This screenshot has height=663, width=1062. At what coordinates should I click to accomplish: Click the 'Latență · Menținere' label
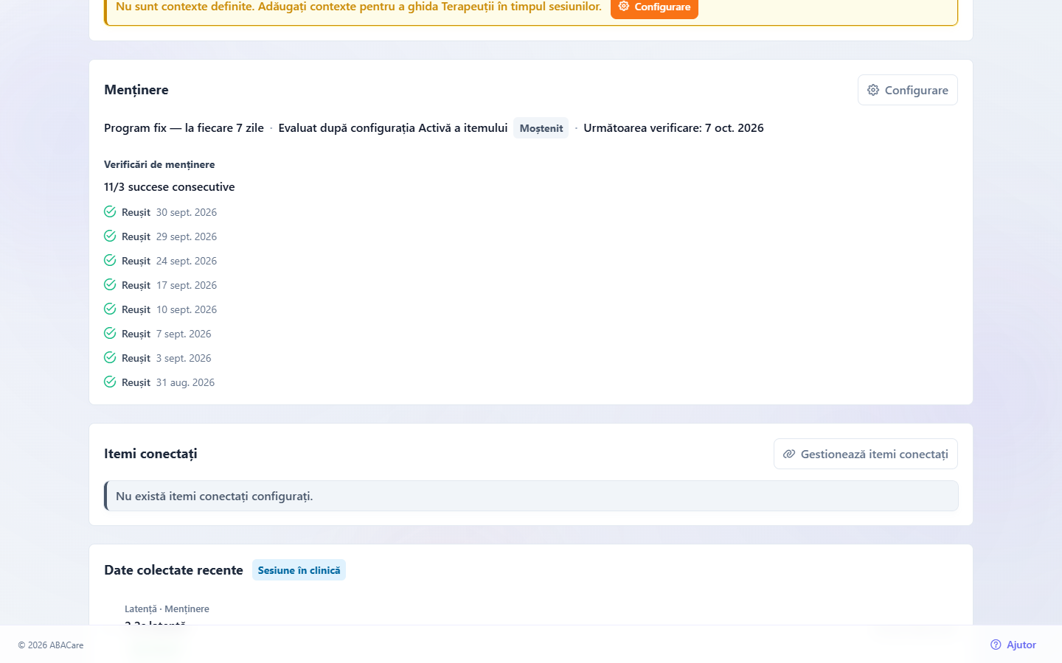167,608
